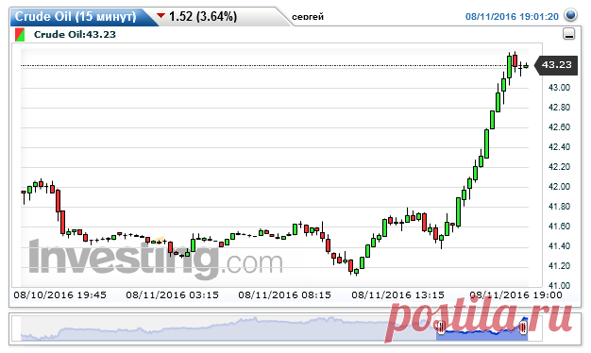
Task: Select the 43.23 current price tag
Action: 557,65
